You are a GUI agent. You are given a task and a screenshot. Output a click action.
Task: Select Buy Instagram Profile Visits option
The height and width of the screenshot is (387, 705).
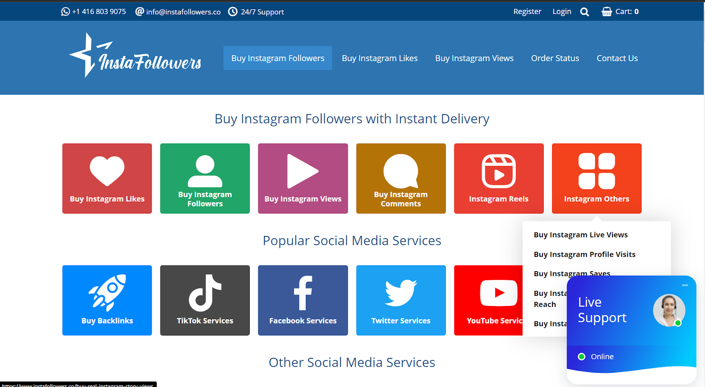coord(585,254)
